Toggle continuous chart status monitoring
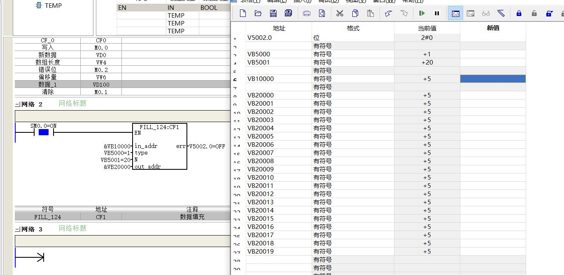The width and height of the screenshot is (564, 275). (455, 13)
